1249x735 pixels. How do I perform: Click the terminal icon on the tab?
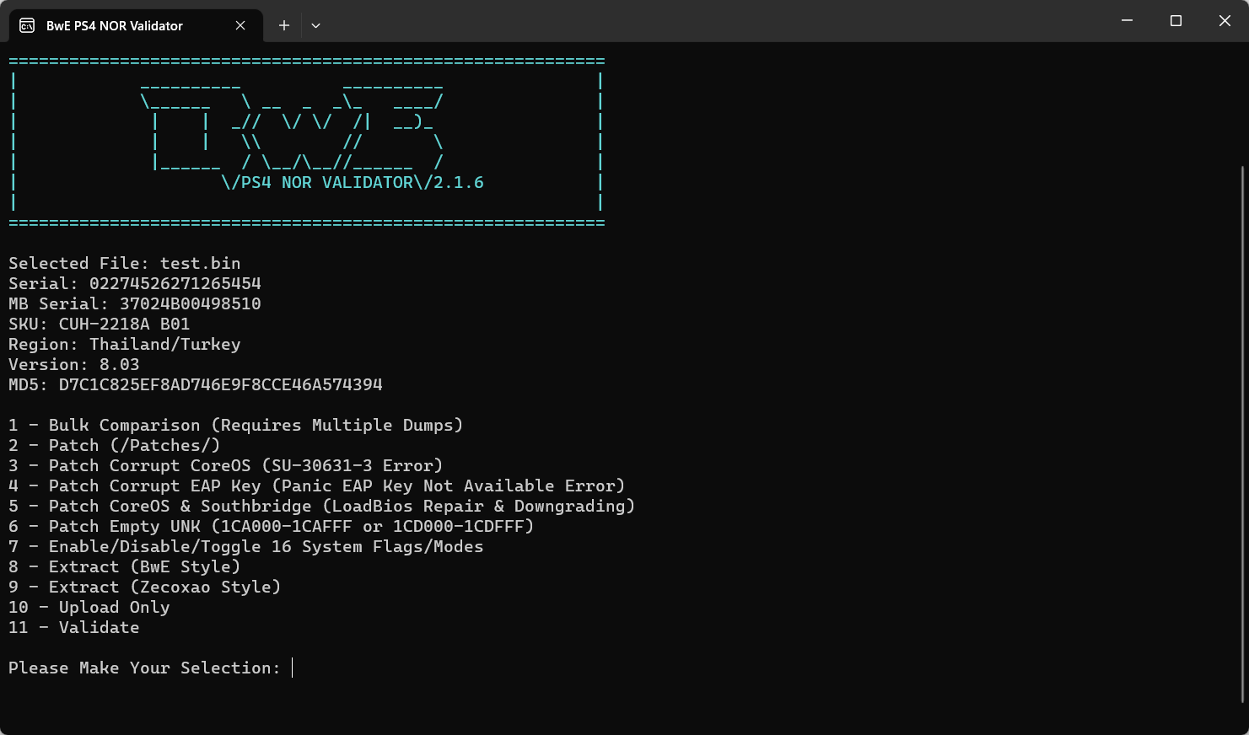point(27,25)
